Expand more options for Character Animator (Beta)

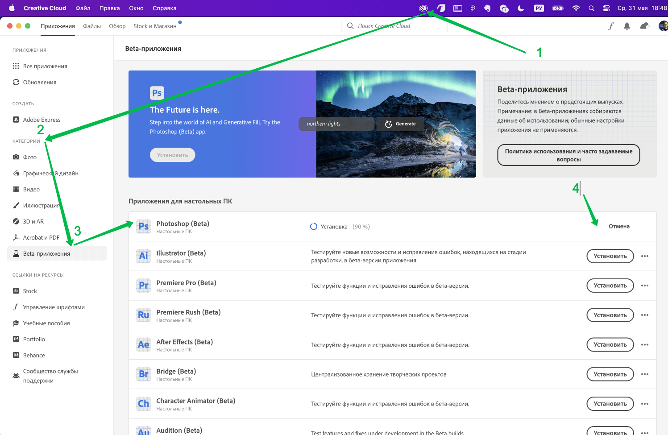coord(645,403)
